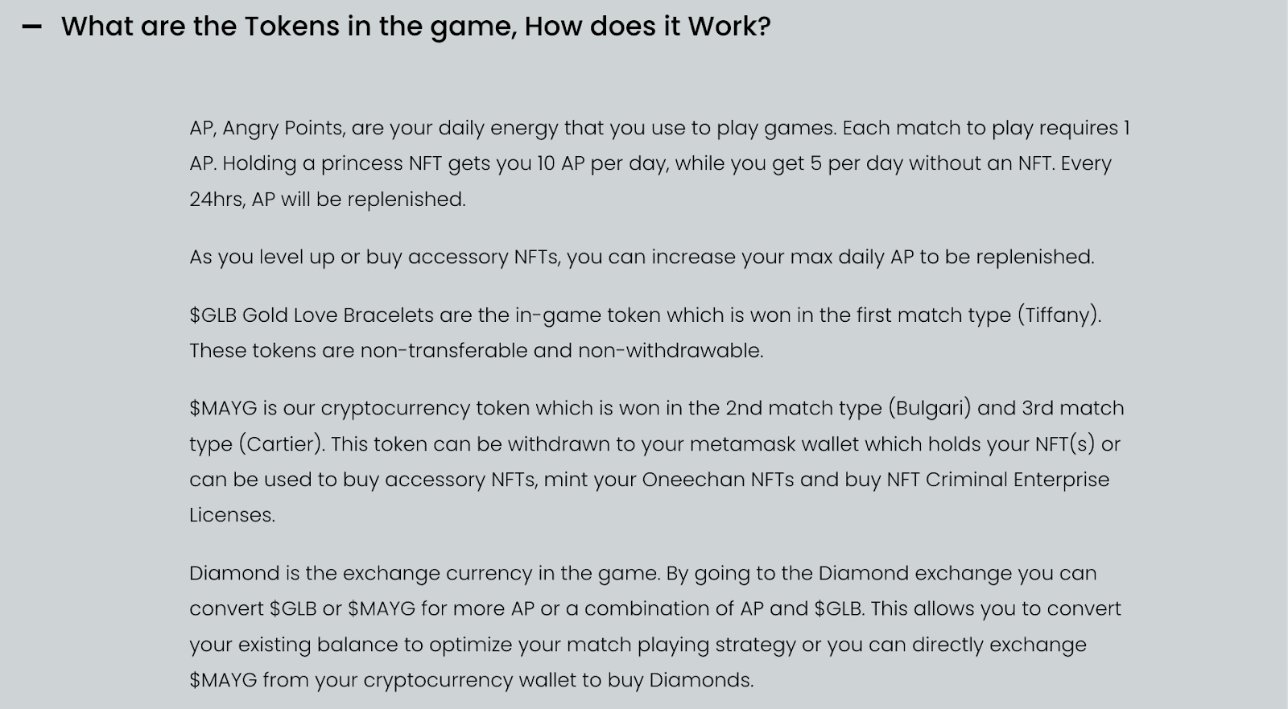This screenshot has width=1288, height=709.
Task: Click the 'Diamond is the exchange currency' paragraph
Action: [x=654, y=626]
